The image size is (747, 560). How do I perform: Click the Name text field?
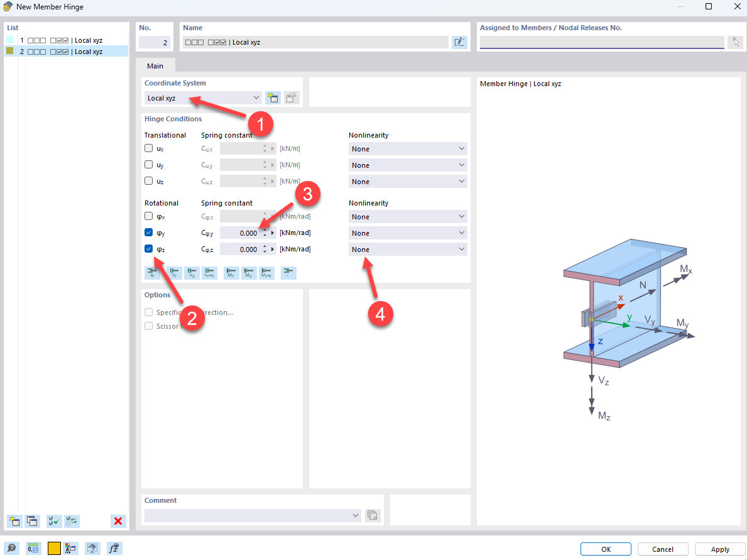click(x=315, y=42)
